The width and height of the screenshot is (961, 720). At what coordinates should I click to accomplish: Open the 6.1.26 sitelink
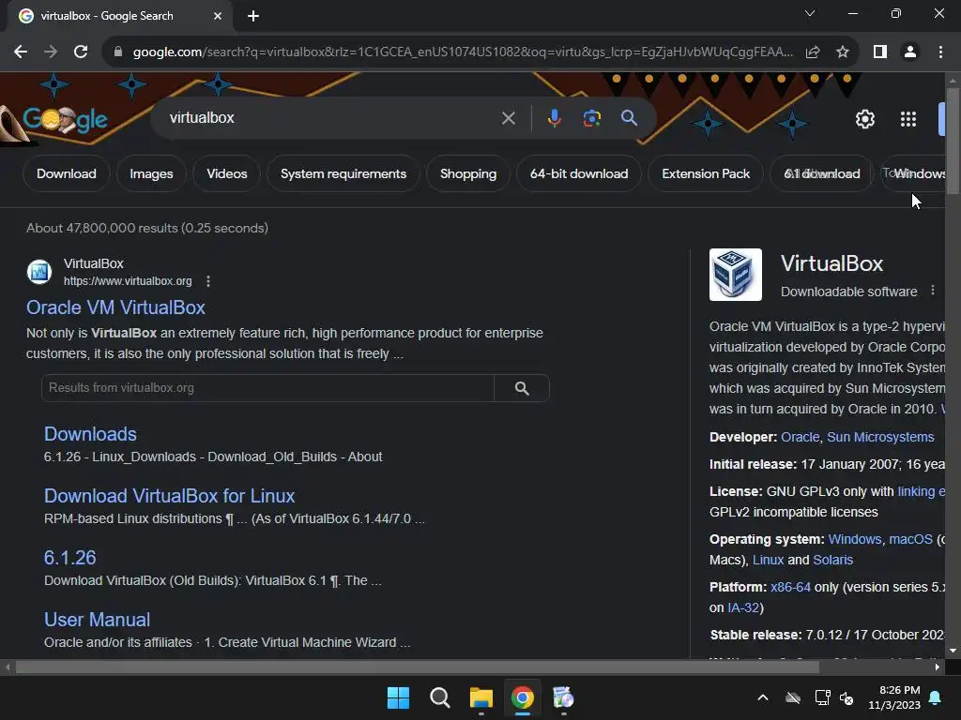69,558
